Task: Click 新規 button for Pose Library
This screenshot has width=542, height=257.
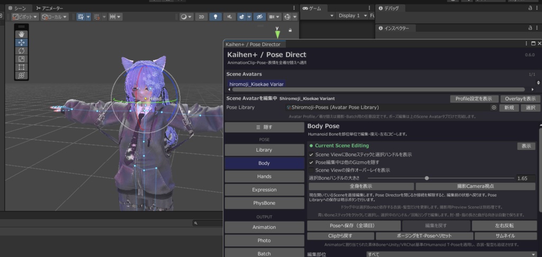Action: pyautogui.click(x=509, y=108)
